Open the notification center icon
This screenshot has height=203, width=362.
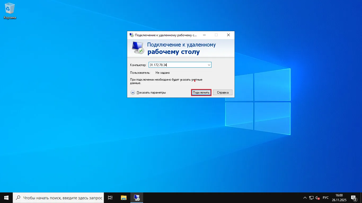click(354, 198)
